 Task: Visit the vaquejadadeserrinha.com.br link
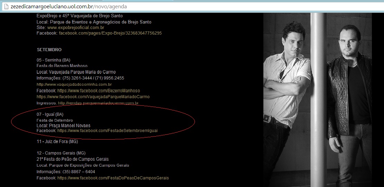[x=74, y=84]
